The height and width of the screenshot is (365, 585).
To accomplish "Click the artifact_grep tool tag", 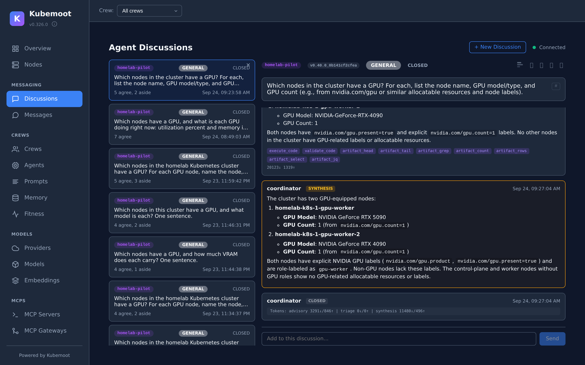I will (433, 151).
